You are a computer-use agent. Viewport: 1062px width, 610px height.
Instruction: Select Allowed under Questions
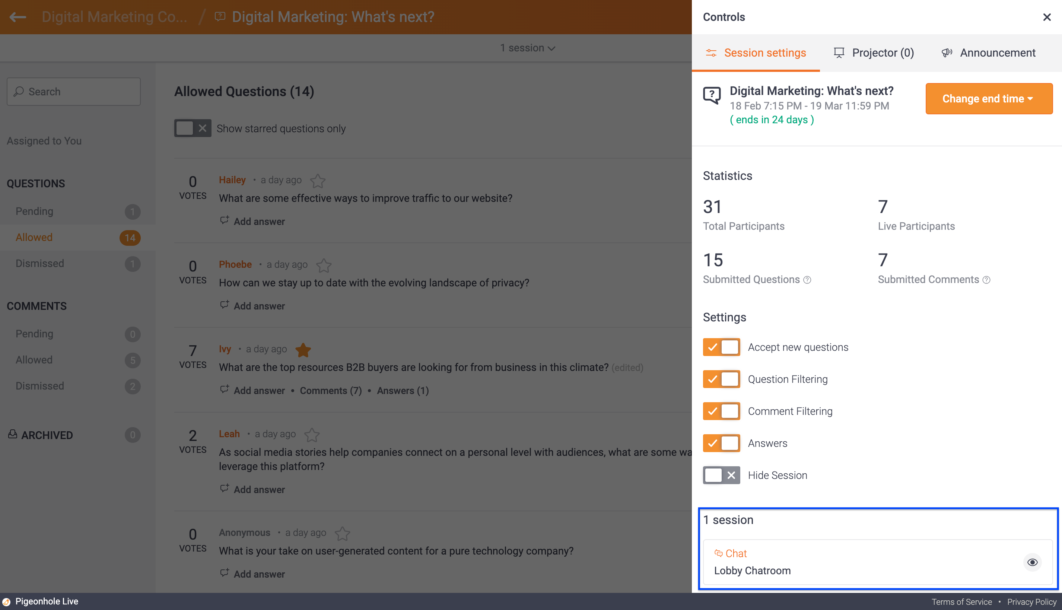click(77, 238)
